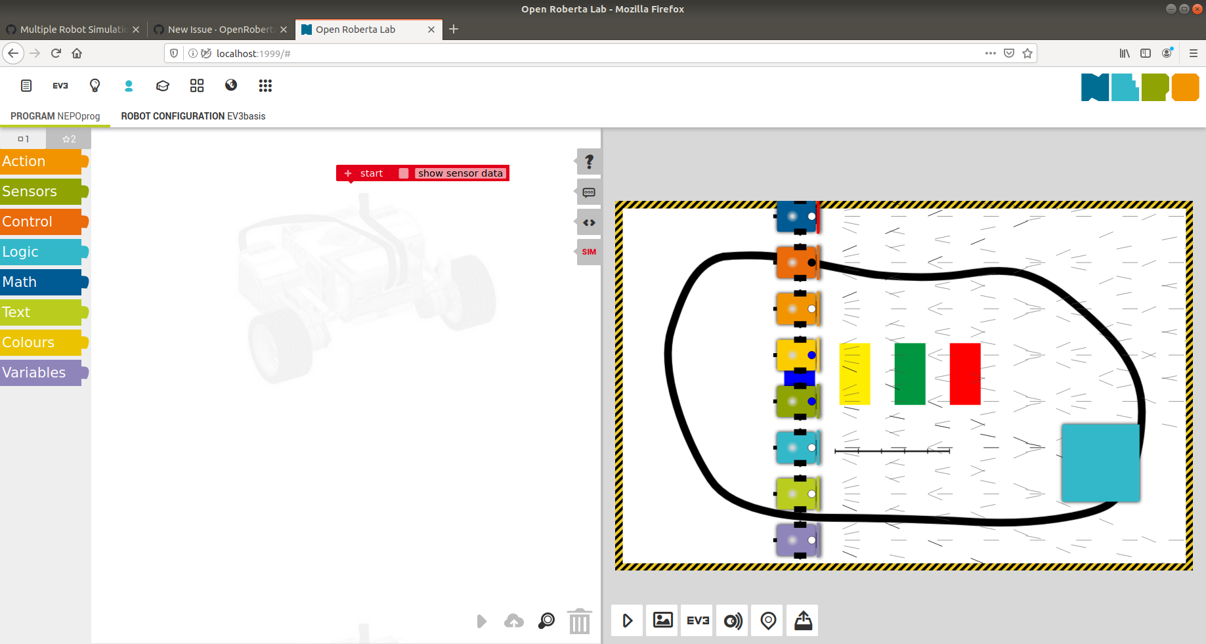Toggle the code view panel

[x=588, y=222]
